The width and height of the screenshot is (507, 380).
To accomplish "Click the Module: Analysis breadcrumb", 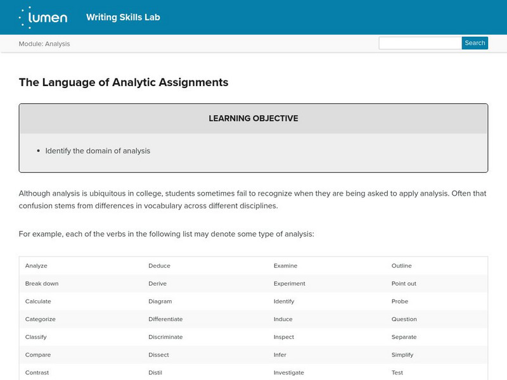I will pos(44,44).
